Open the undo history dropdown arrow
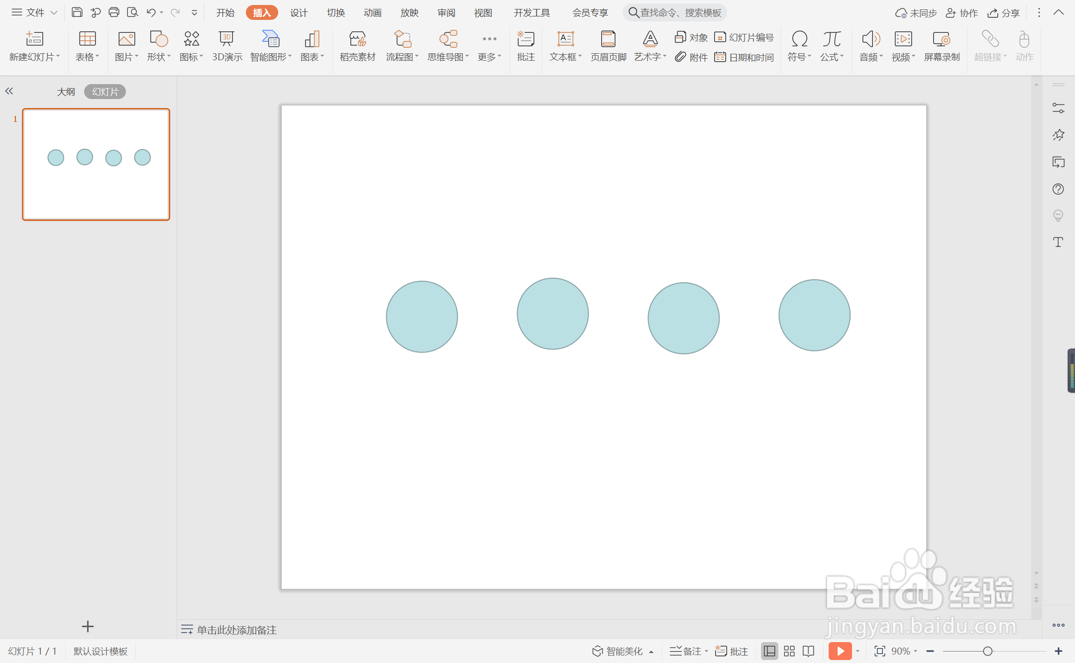 click(161, 12)
